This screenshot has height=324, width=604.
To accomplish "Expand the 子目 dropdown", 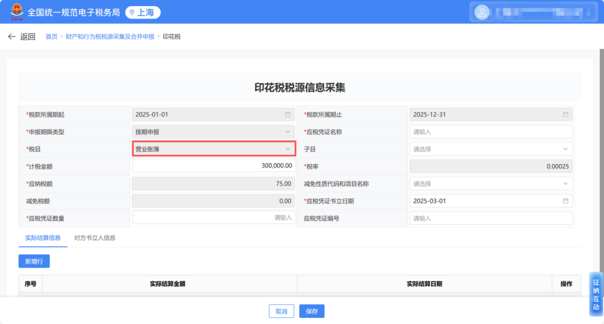I will click(490, 149).
